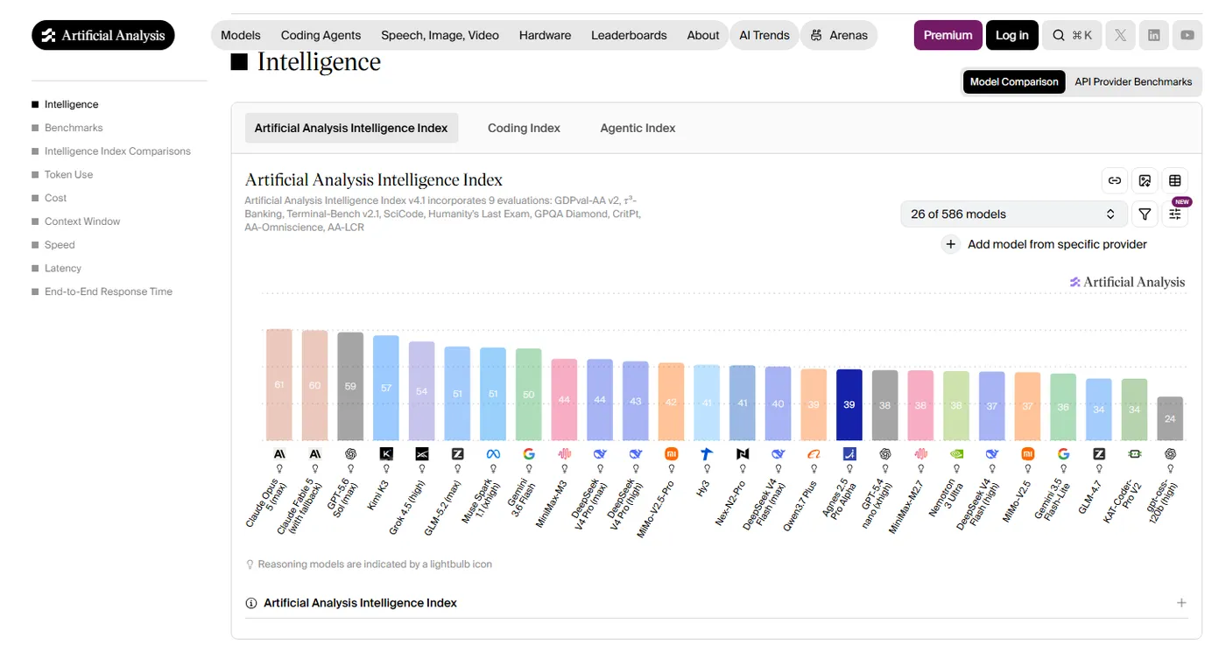Screen dimensions: 1226x652
Task: Open the YouTube icon in the header
Action: pyautogui.click(x=1187, y=35)
